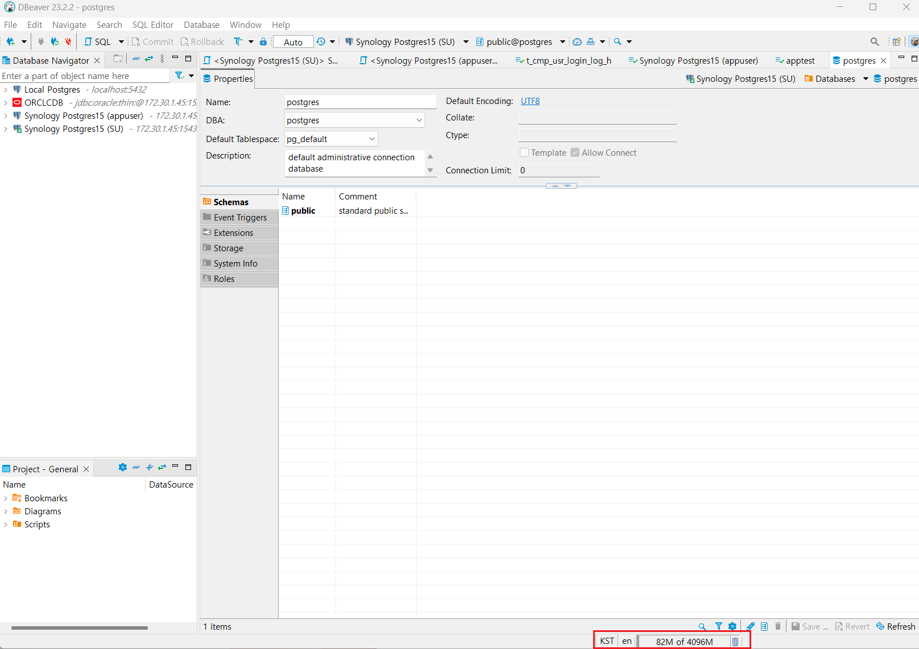Screen dimensions: 919x649
Task: Select the Event Triggers section
Action: (x=239, y=218)
